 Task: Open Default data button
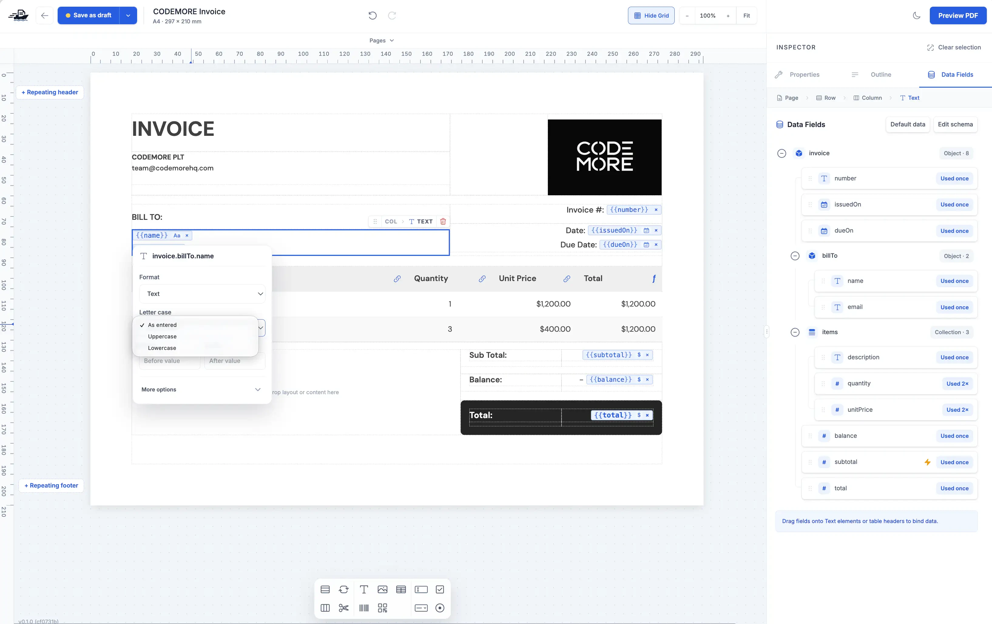point(908,124)
